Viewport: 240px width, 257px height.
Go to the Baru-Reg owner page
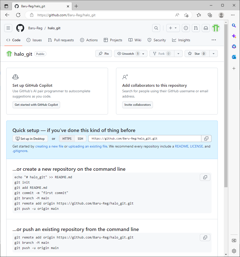point(35,28)
